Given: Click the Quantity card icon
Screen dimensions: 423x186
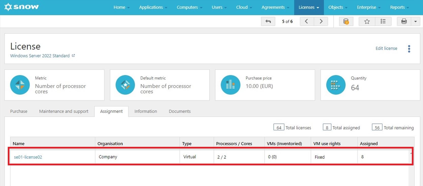Looking at the screenshot, I should click(x=336, y=85).
